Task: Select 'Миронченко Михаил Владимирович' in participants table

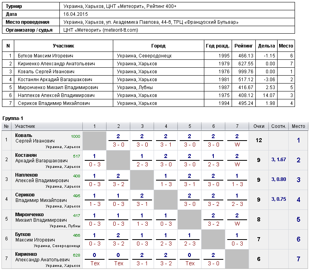Action: tap(58, 88)
